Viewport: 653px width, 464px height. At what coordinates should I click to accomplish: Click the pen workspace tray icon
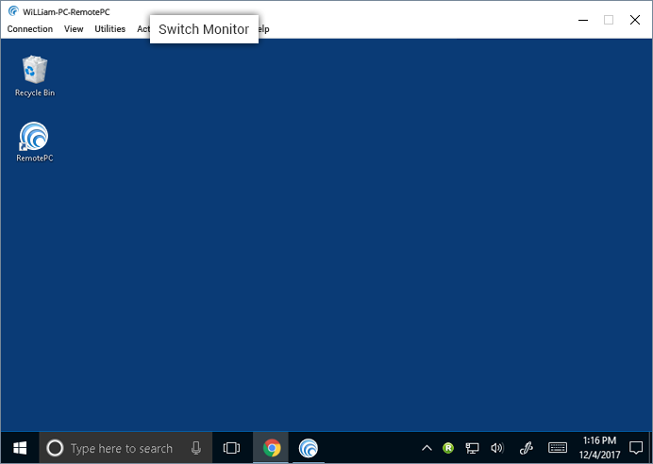point(527,448)
